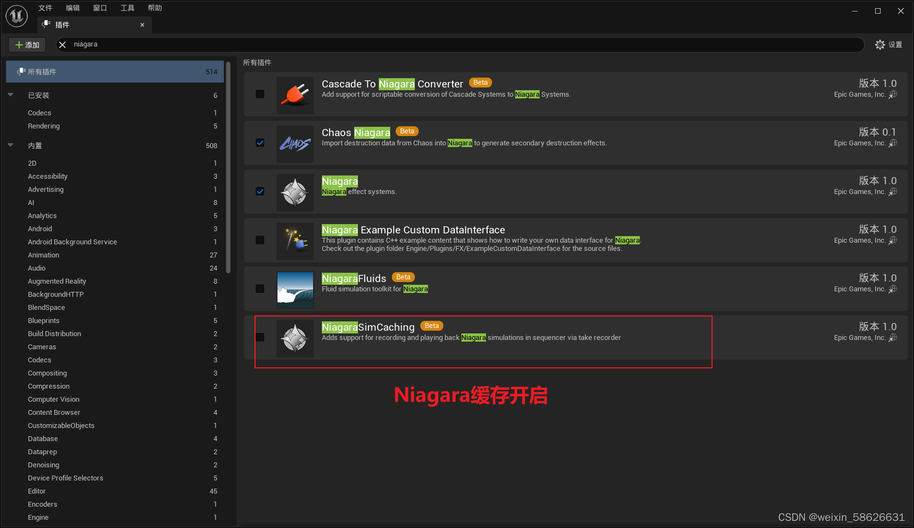914x528 pixels.
Task: Disable the Chaos Niagara plugin checkbox
Action: 259,143
